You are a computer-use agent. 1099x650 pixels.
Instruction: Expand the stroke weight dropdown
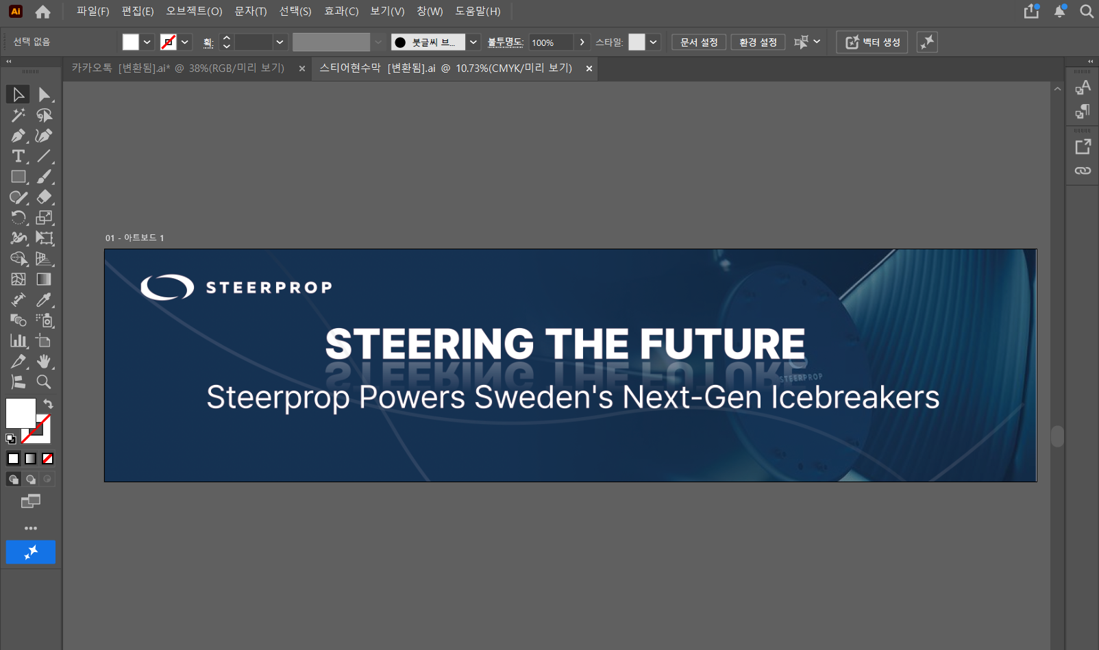click(x=280, y=42)
